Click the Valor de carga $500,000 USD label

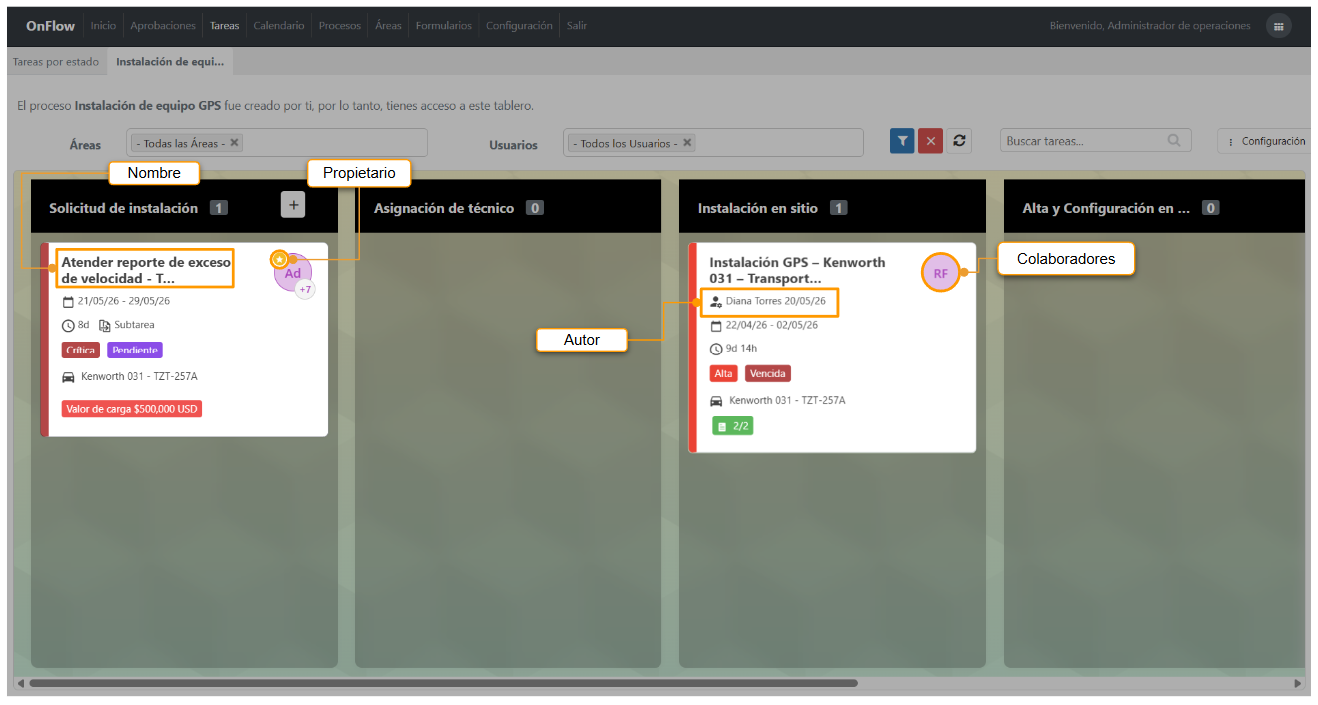coord(132,409)
